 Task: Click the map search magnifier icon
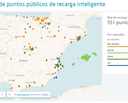(2, 95)
